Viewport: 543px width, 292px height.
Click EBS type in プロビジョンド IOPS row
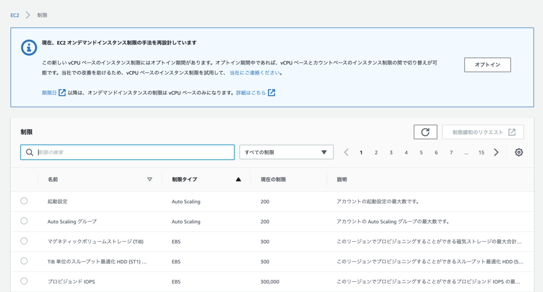[x=176, y=282]
